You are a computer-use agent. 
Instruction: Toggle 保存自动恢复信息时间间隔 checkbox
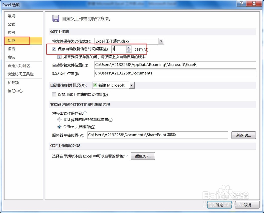point(54,49)
